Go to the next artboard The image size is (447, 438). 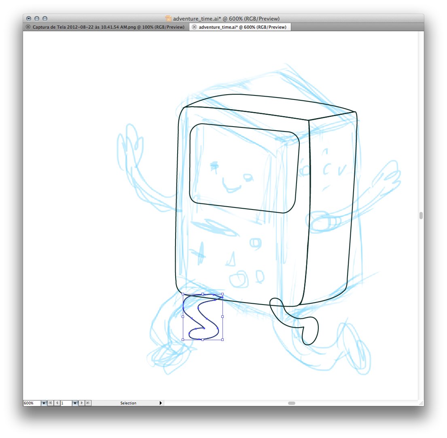[x=82, y=403]
